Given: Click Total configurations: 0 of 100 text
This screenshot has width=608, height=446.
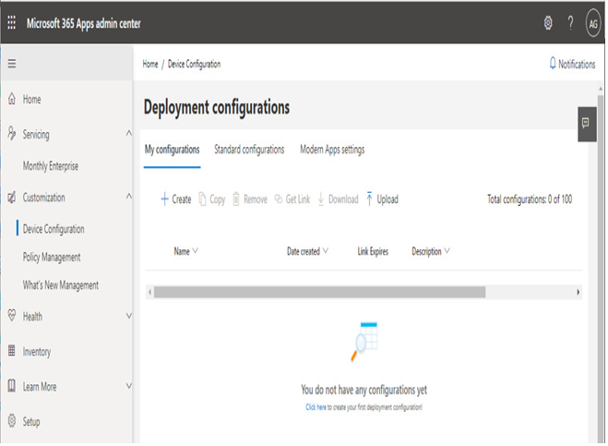Looking at the screenshot, I should 530,199.
